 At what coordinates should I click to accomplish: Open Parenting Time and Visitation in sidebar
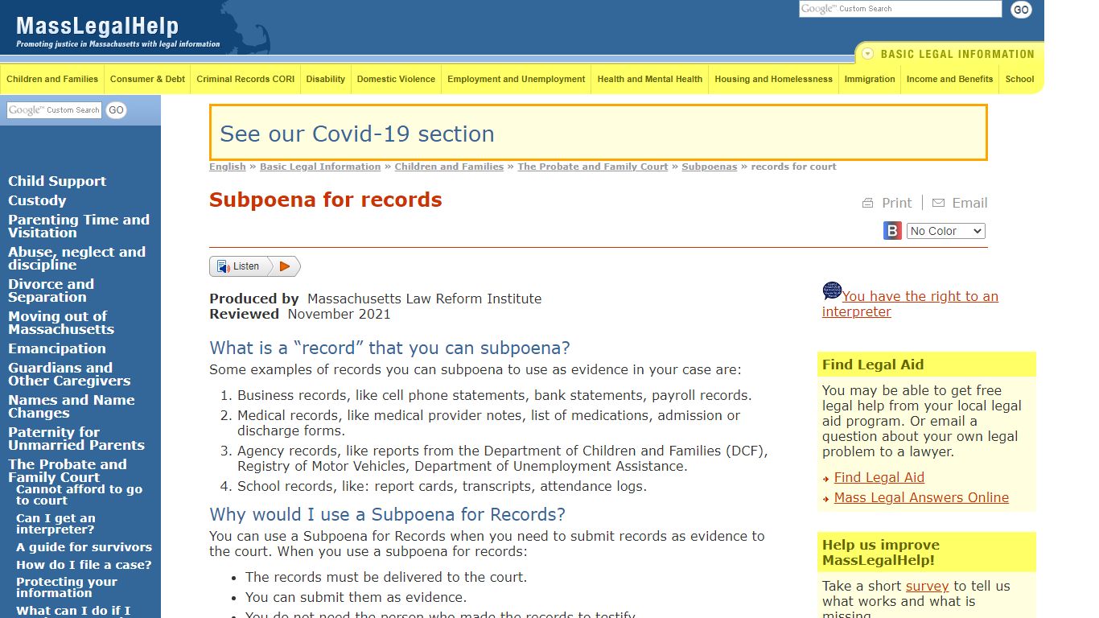[79, 226]
